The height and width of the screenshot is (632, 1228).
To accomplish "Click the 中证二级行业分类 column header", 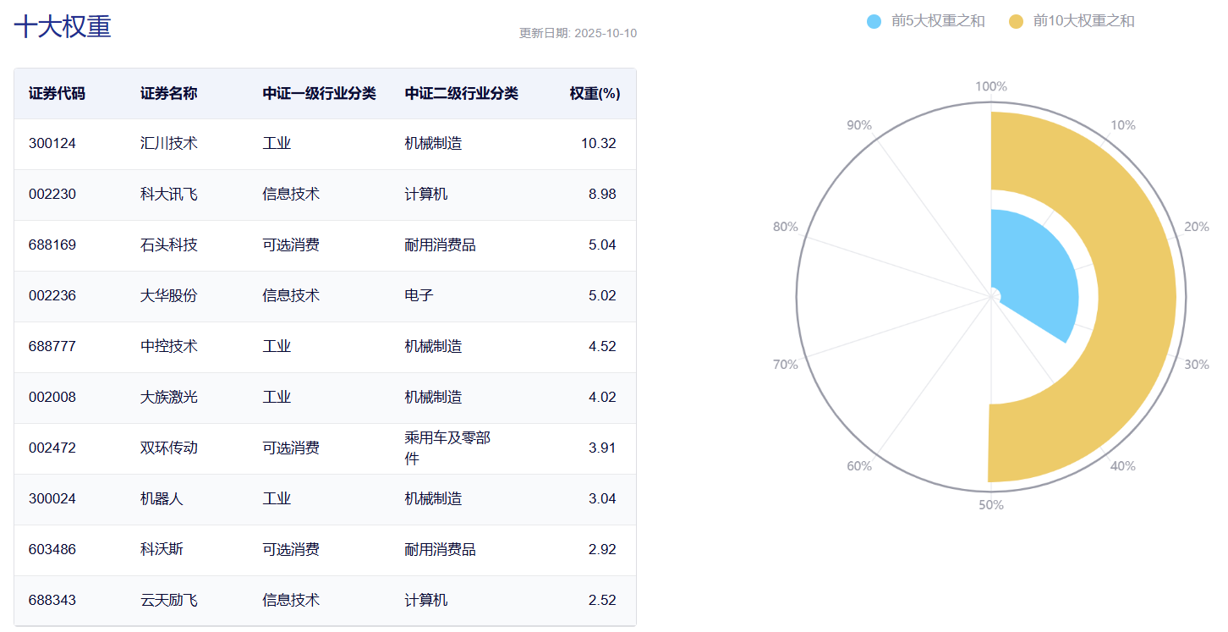I will [461, 94].
